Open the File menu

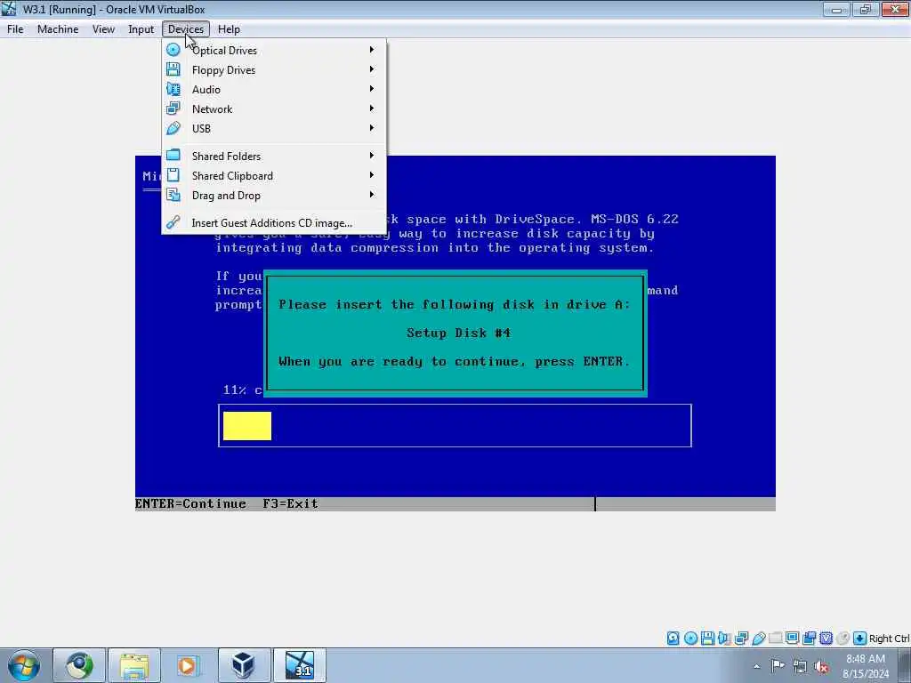tap(15, 29)
